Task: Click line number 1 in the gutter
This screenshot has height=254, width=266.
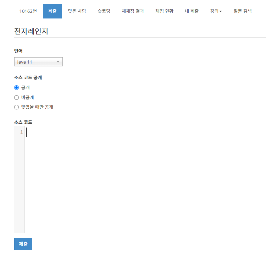Action: [x=21, y=132]
